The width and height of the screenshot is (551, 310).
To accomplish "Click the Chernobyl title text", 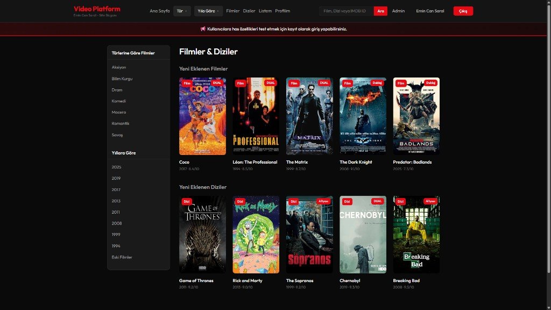I will coord(350,280).
